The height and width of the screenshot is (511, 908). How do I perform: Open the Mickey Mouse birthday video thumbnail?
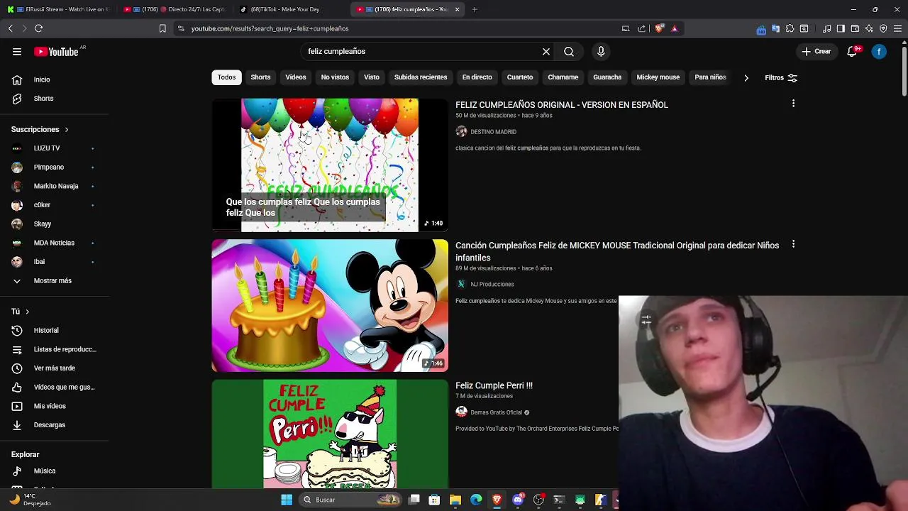(330, 306)
